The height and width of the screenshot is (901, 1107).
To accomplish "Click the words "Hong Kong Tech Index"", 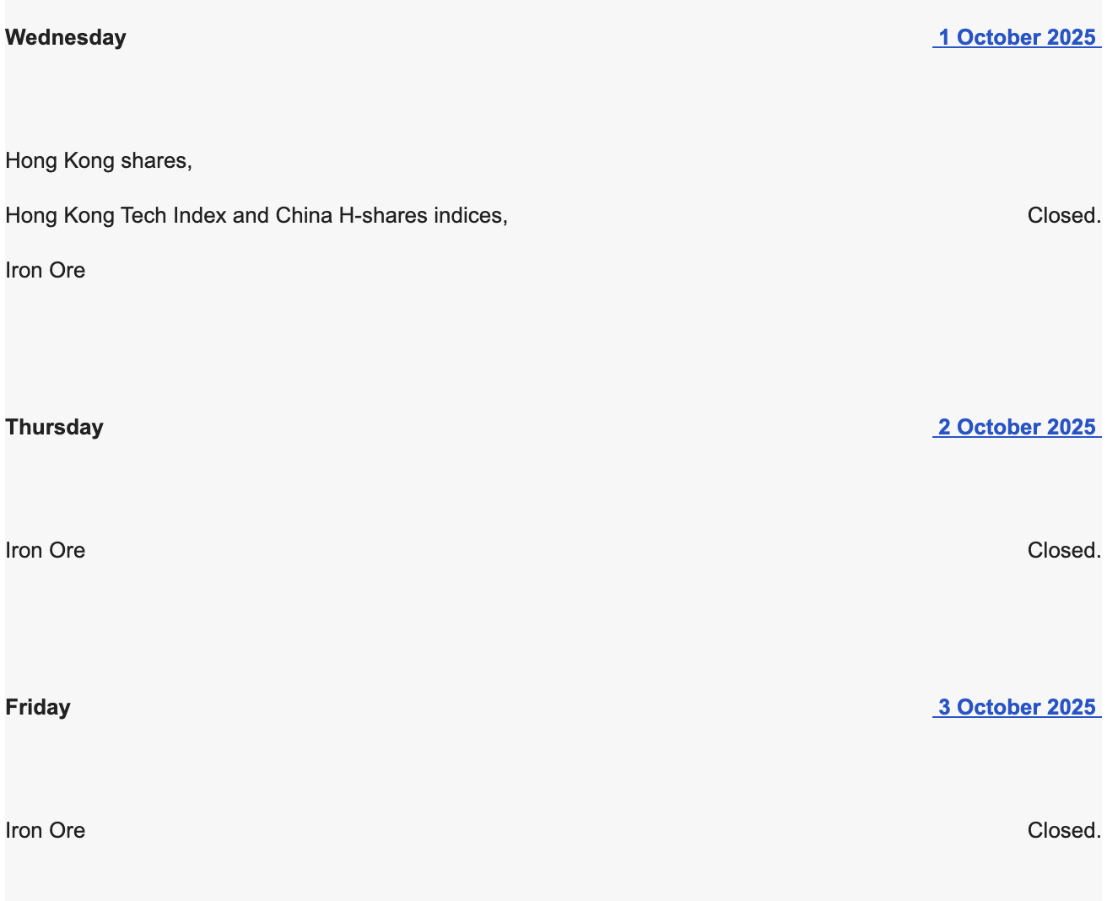I will click(x=116, y=216).
